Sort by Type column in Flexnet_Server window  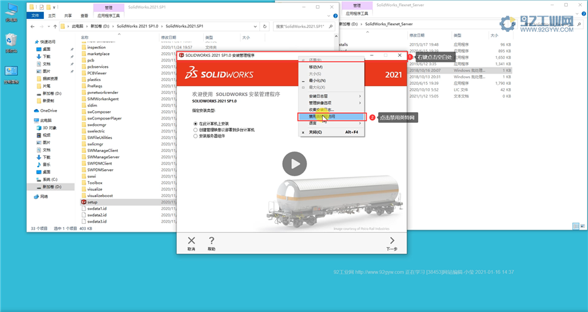point(457,35)
